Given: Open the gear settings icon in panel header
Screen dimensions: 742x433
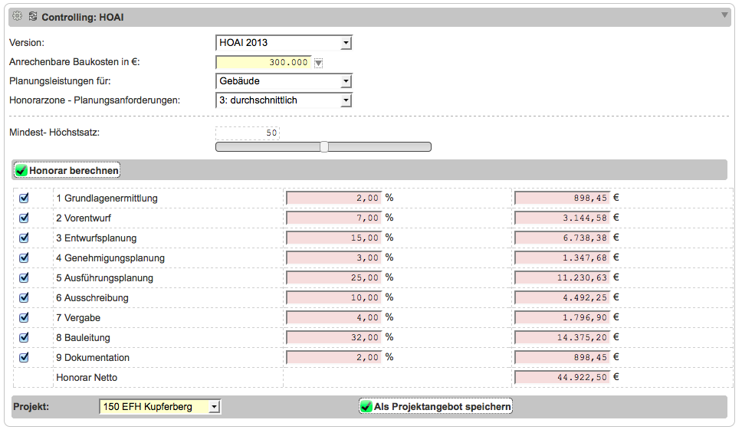Looking at the screenshot, I should pyautogui.click(x=17, y=16).
